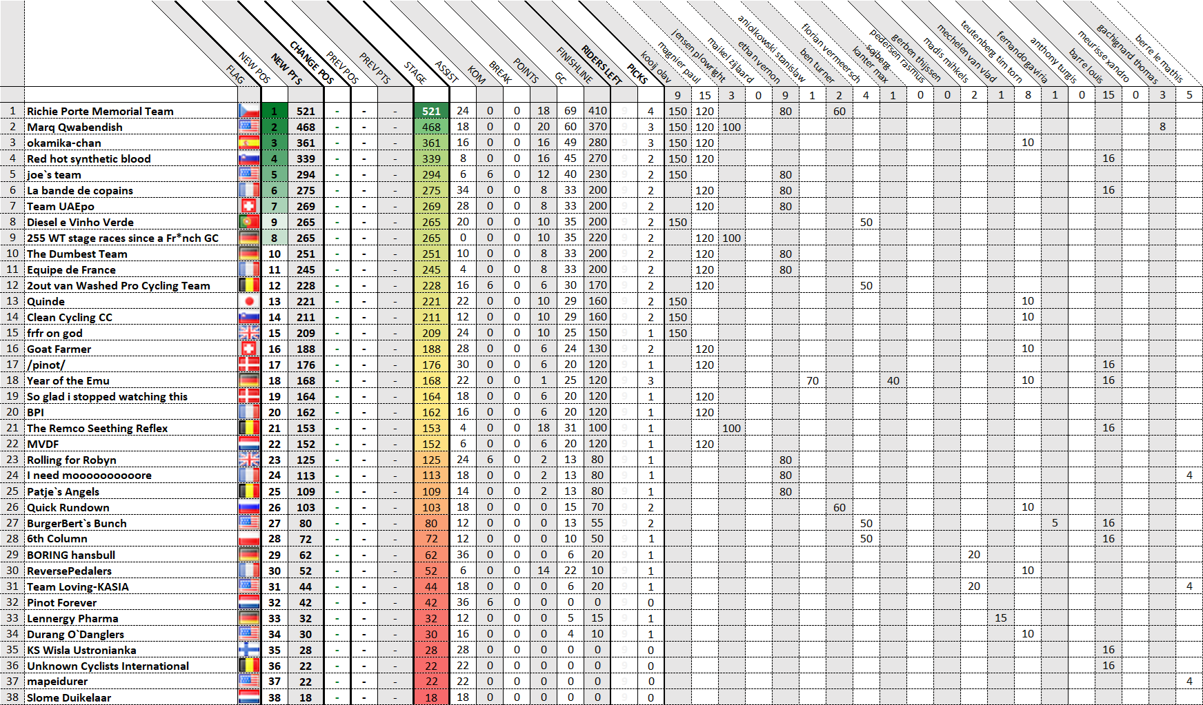Click the French flag beside La bande de copains

[249, 190]
